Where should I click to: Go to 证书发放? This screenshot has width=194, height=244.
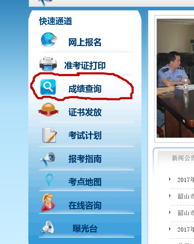pyautogui.click(x=85, y=112)
